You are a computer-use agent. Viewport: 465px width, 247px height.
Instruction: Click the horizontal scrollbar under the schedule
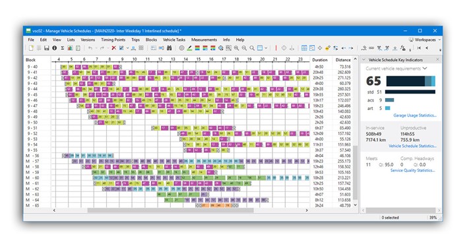pyautogui.click(x=180, y=210)
